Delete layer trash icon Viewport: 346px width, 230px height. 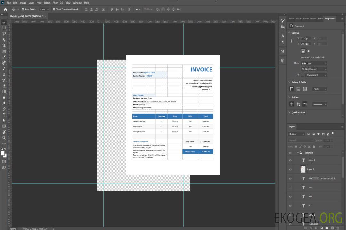tap(338, 228)
